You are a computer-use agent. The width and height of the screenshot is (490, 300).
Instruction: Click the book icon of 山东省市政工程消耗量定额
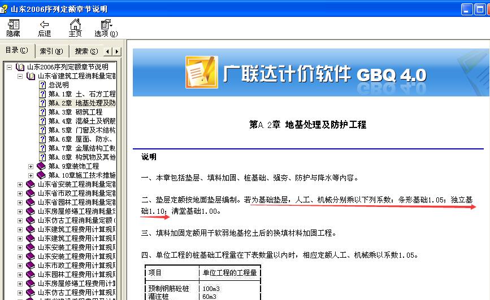pos(31,193)
